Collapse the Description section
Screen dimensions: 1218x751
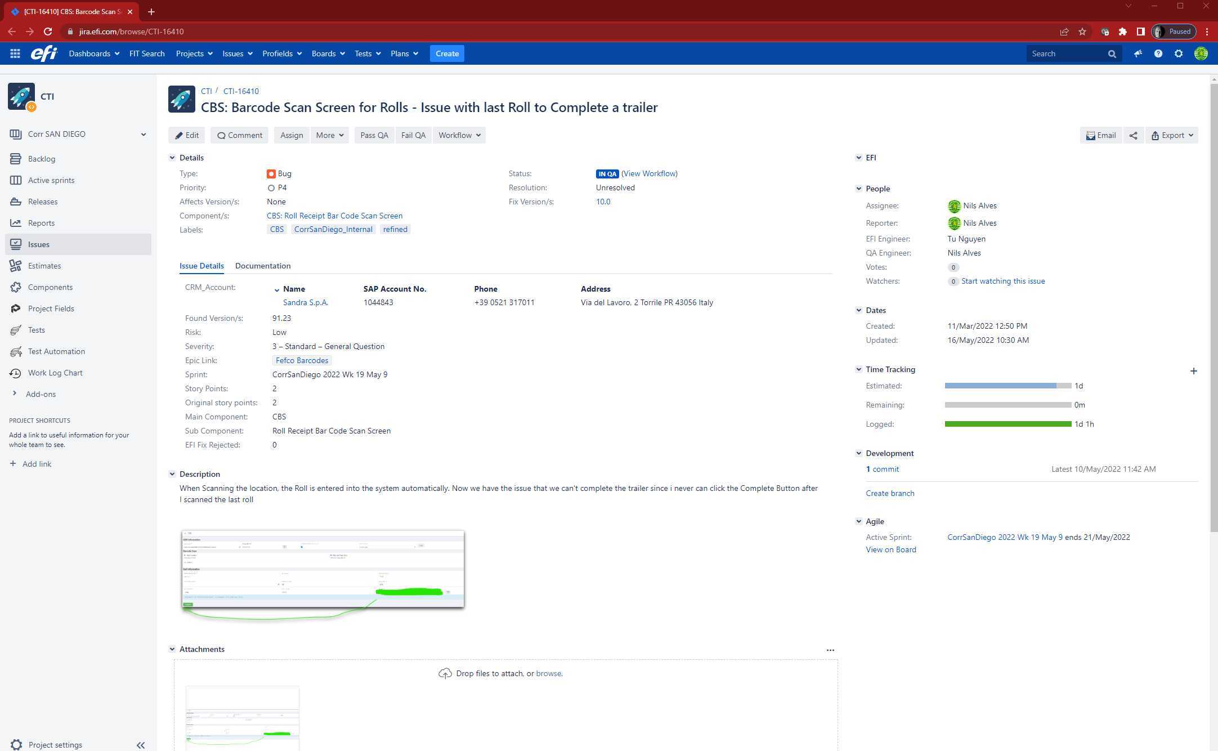click(172, 474)
